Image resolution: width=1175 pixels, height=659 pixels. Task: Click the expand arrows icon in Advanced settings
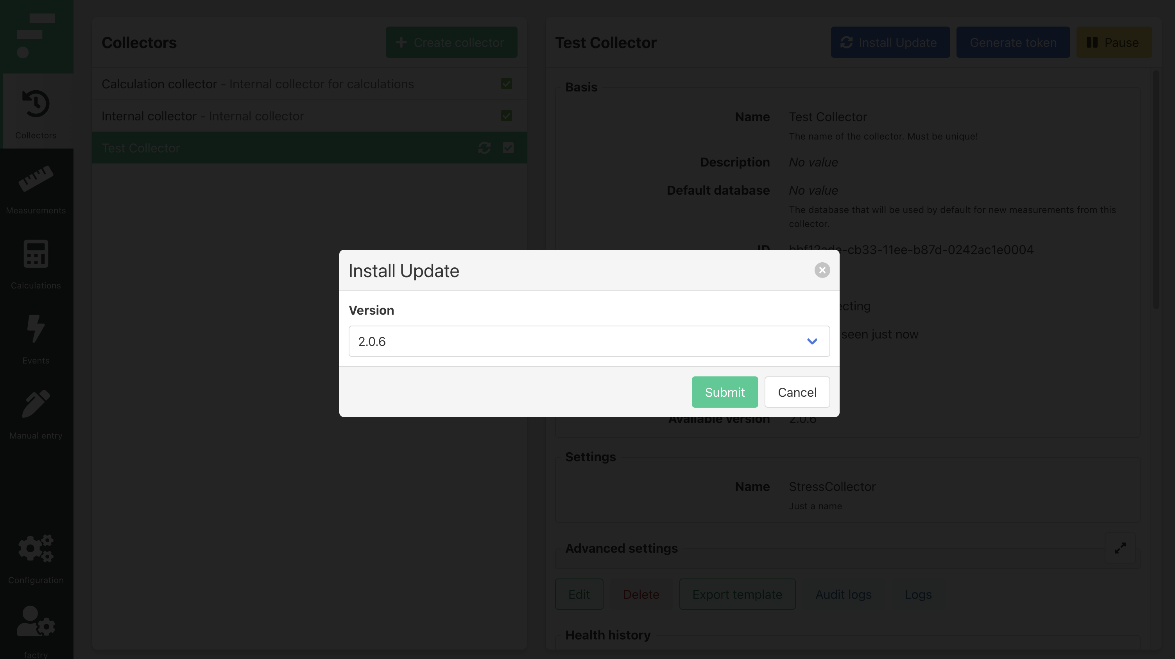(1120, 548)
